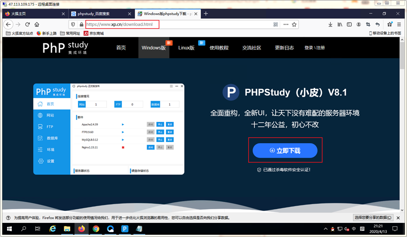Screen dimensions: 407x237
Task: Go back with the browser back arrow
Action: coord(8,24)
